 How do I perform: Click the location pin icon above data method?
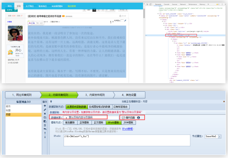51,101
